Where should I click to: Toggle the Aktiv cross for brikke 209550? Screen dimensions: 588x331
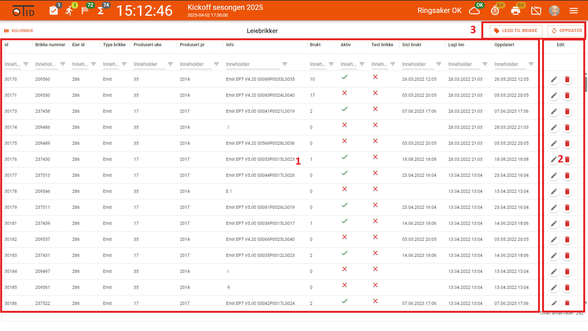345,93
